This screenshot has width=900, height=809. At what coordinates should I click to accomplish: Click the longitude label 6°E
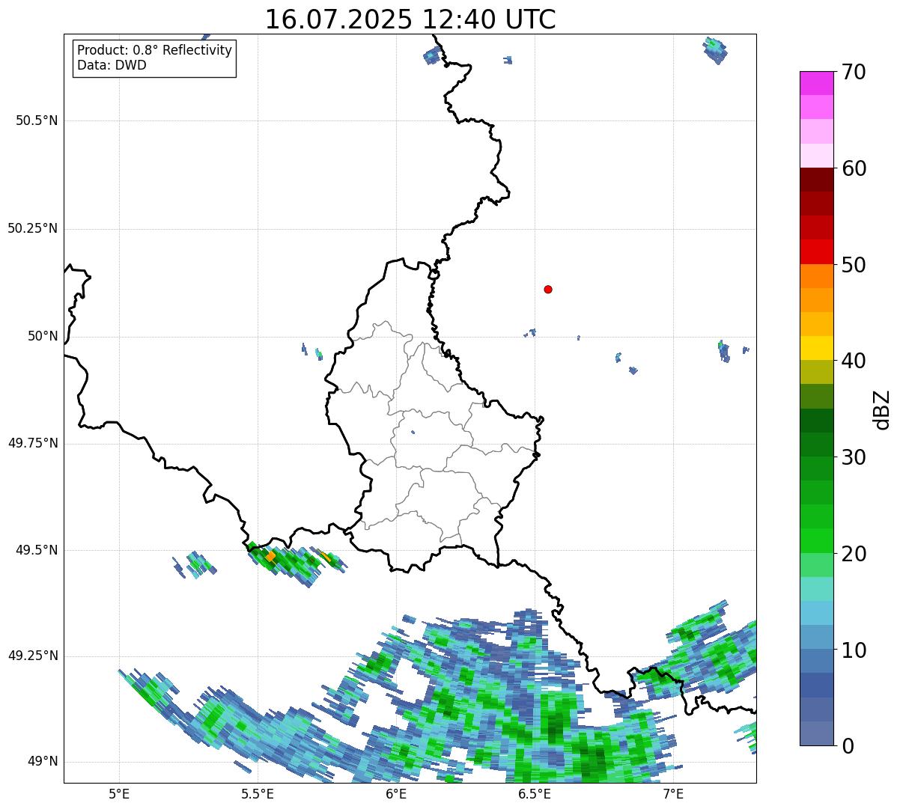click(396, 793)
